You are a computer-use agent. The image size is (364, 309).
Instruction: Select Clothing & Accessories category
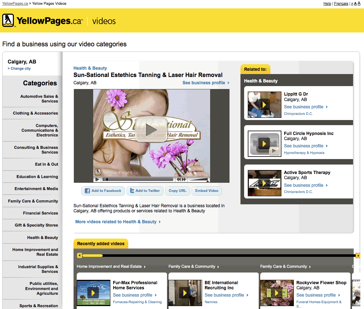pos(35,113)
